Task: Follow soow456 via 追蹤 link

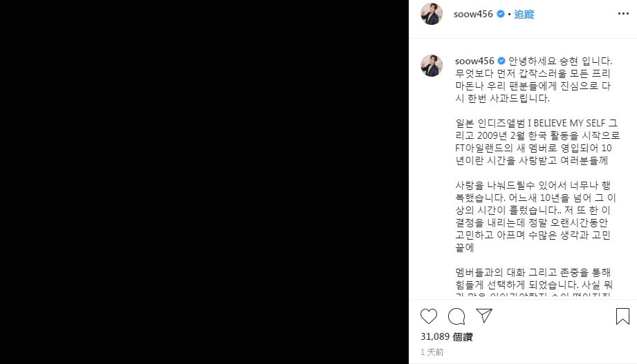Action: [x=524, y=15]
